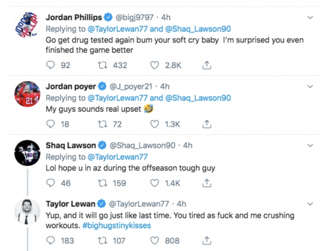
Task: Open @TaylorLewan77 mention in Shaq Lawson's reply
Action: tap(118, 157)
